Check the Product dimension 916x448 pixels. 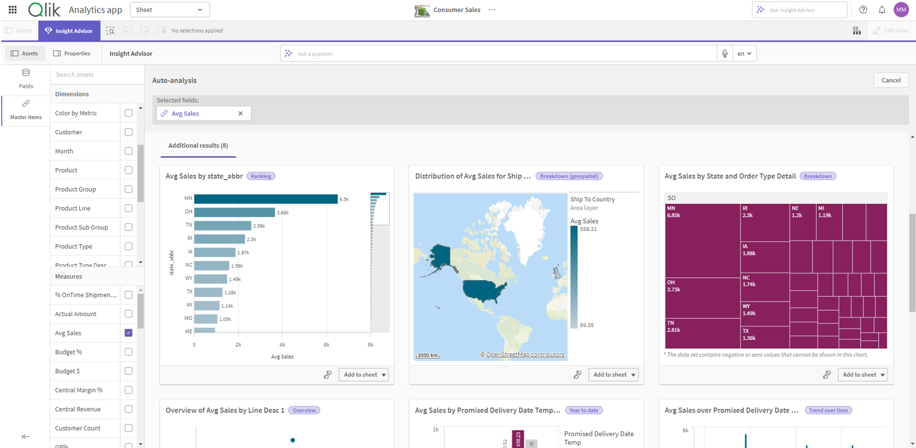[128, 170]
